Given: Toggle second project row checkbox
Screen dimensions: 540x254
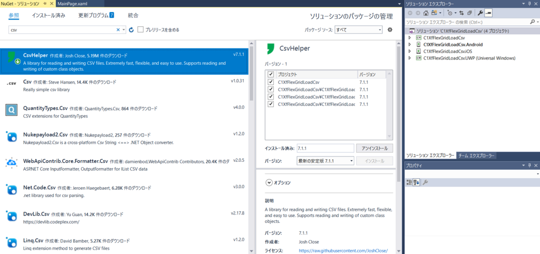Looking at the screenshot, I should coord(271,89).
